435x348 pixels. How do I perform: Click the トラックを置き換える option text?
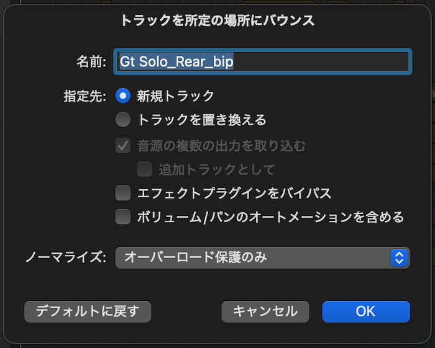click(201, 119)
